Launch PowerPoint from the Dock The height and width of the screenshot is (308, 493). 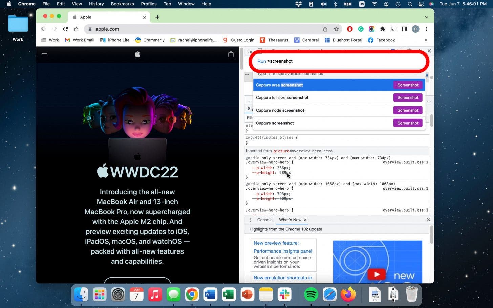(247, 294)
